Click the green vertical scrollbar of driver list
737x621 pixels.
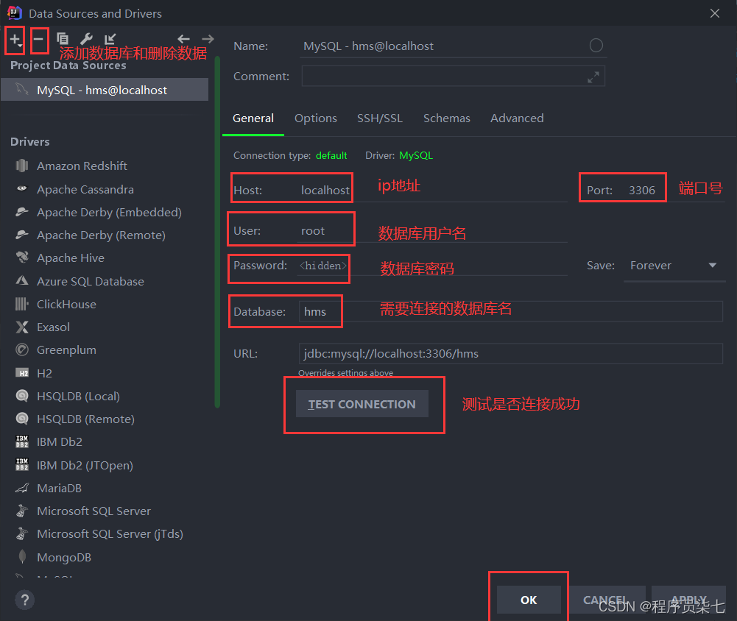coord(217,233)
